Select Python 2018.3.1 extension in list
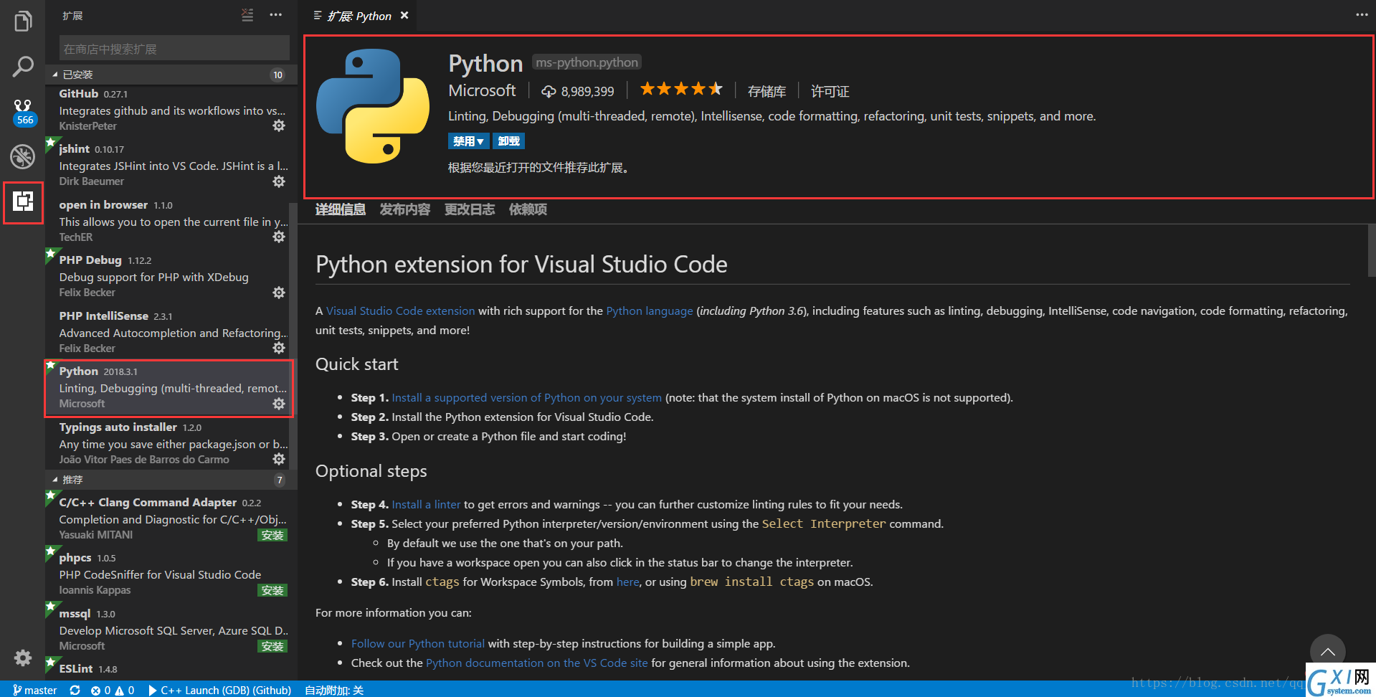Viewport: 1376px width, 697px height. point(167,387)
